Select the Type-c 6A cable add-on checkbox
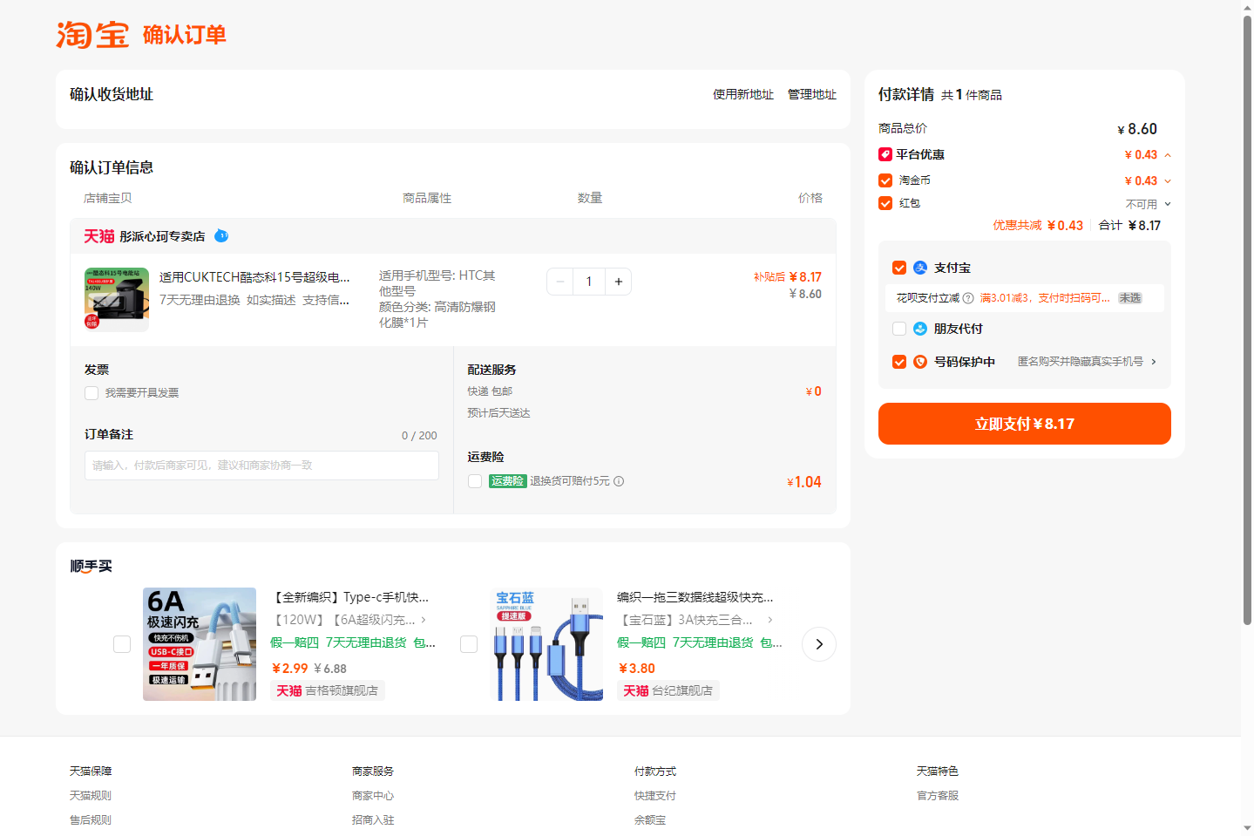Image resolution: width=1254 pixels, height=836 pixels. (x=122, y=644)
